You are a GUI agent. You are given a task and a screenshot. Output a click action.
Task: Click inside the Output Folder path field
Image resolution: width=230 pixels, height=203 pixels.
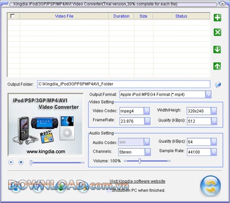(x=124, y=84)
